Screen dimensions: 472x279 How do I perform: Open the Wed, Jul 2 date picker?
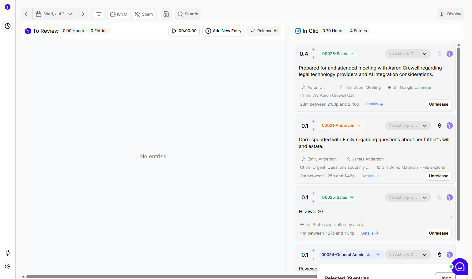tap(54, 14)
